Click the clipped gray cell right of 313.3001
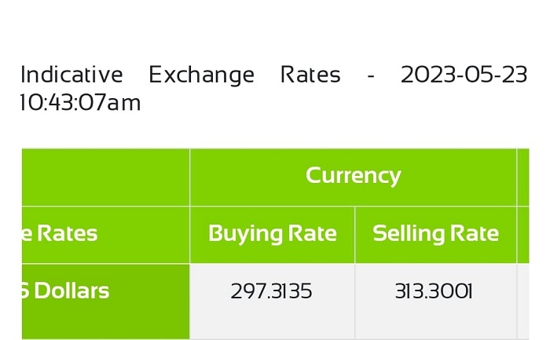This screenshot has width=550, height=340. click(x=523, y=302)
